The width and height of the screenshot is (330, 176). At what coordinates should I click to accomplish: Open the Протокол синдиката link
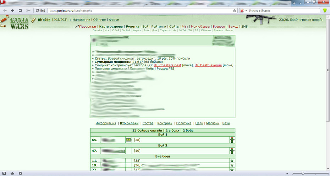pos(111,68)
